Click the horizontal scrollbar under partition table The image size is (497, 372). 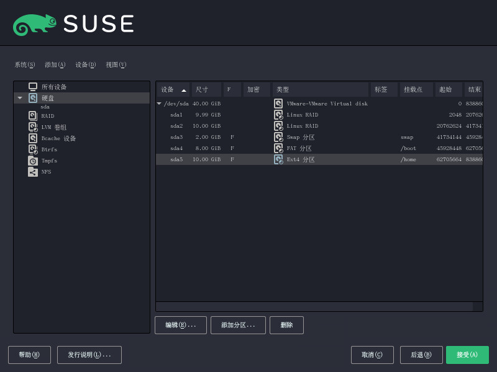[314, 306]
